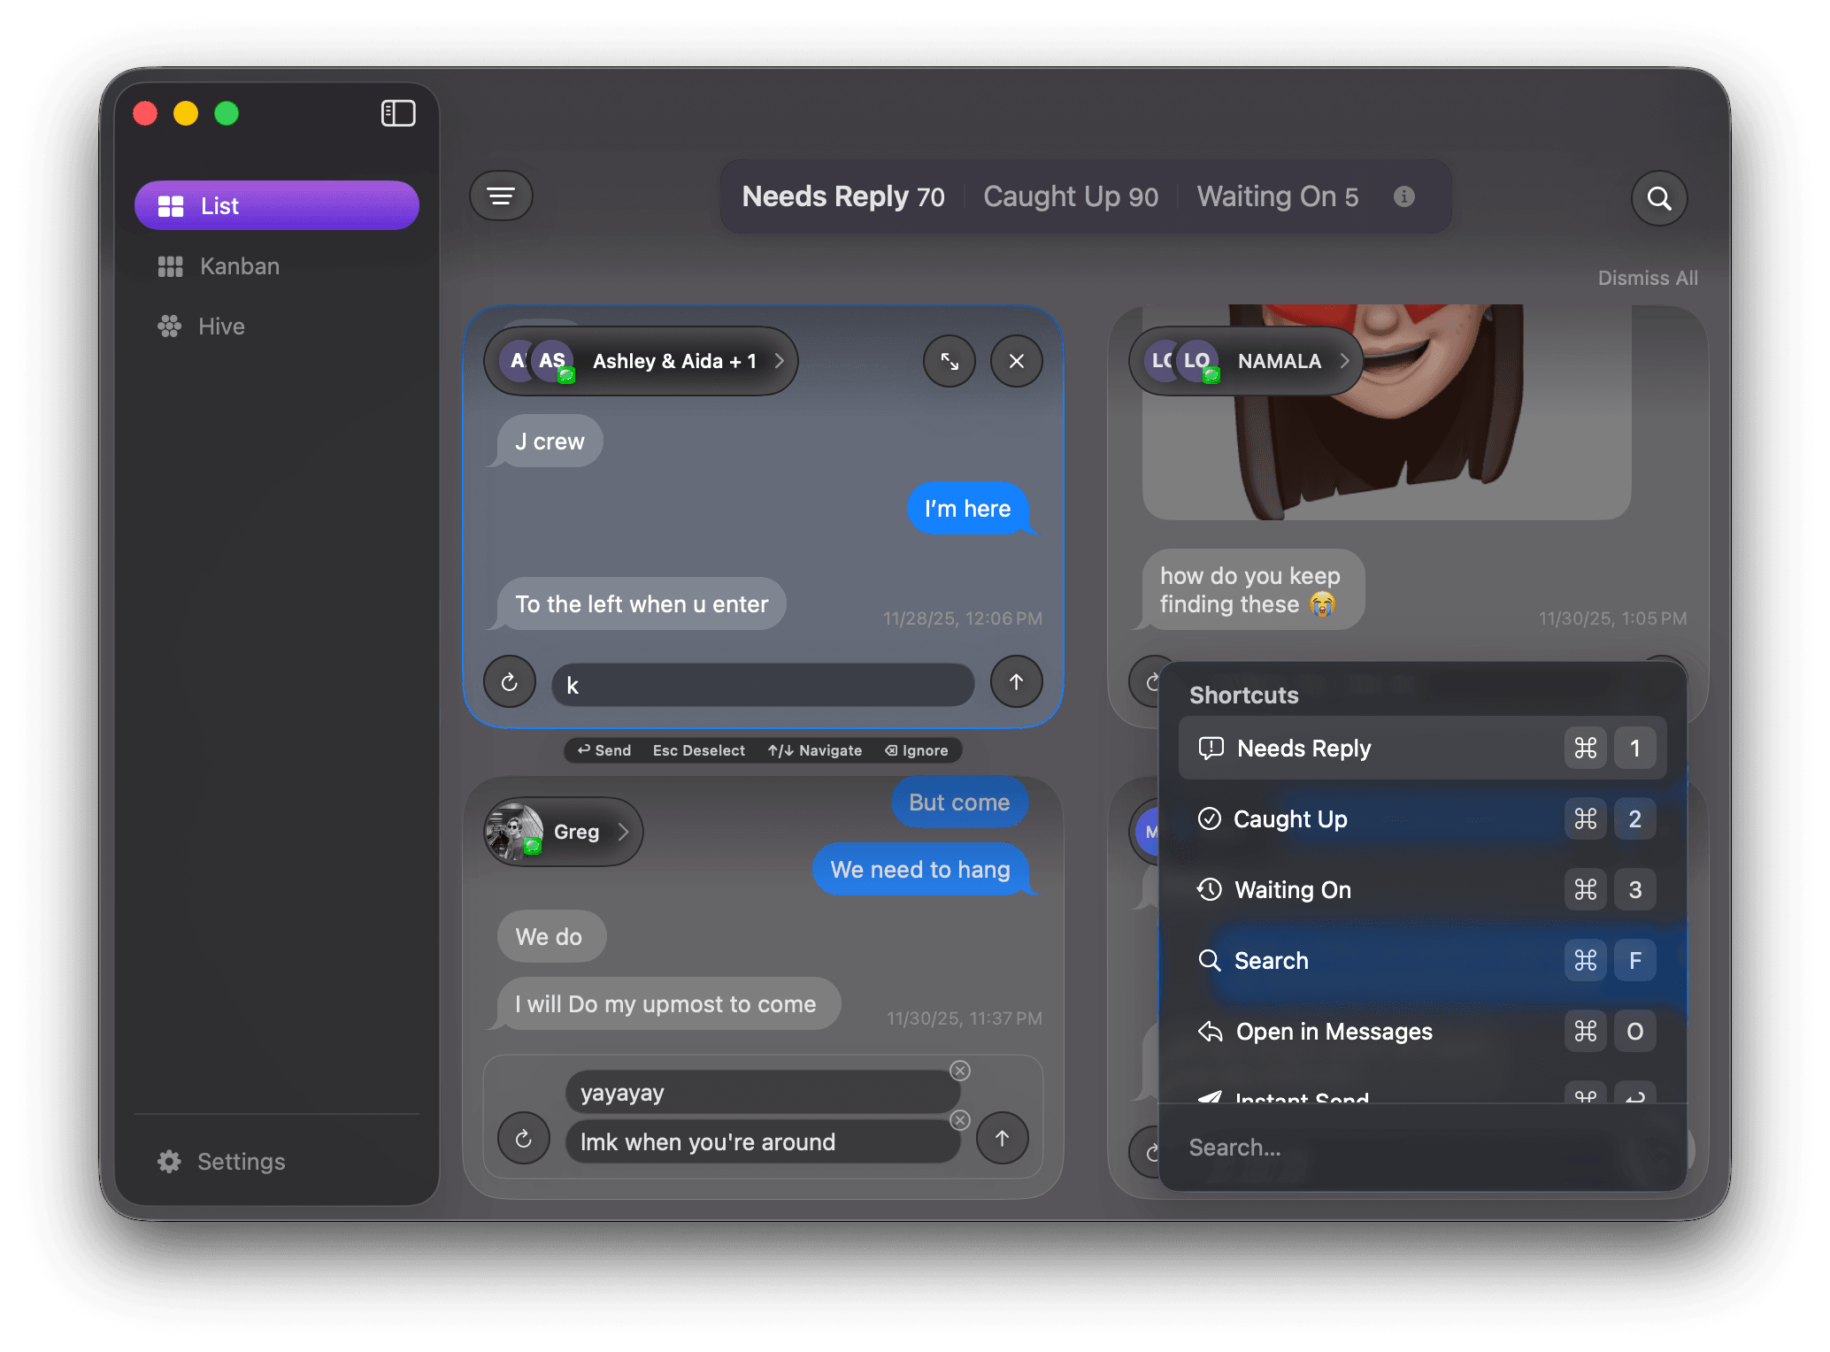Open Settings via the gear icon
Screen dimensions: 1830x1352
[219, 1161]
